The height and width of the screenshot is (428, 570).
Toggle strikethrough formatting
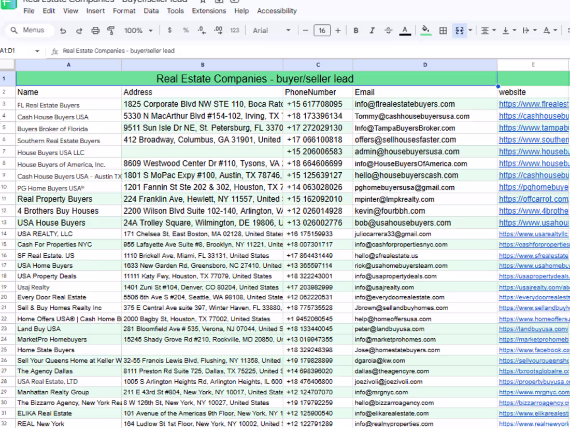pos(388,31)
